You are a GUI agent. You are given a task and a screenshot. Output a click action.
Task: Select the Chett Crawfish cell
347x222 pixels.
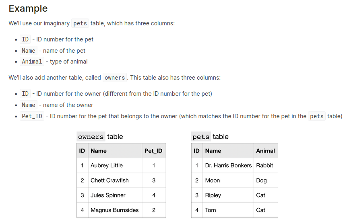pos(109,180)
